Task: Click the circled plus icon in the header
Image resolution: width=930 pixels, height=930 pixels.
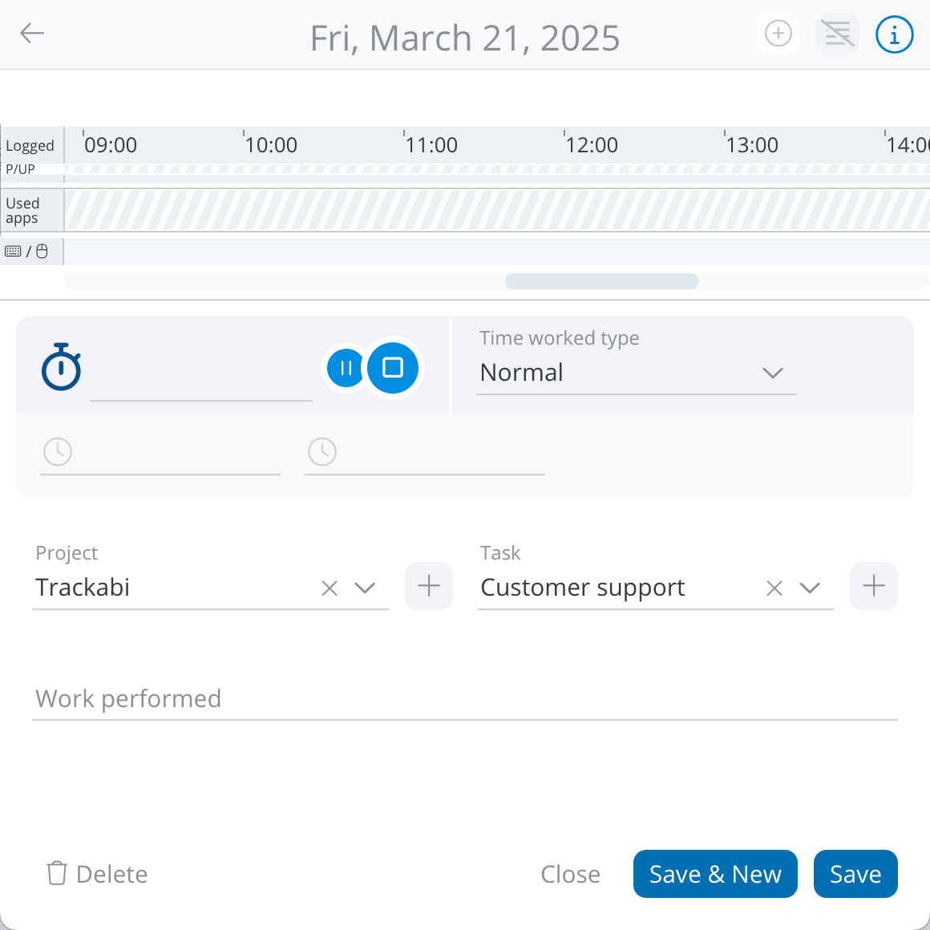Action: 778,34
